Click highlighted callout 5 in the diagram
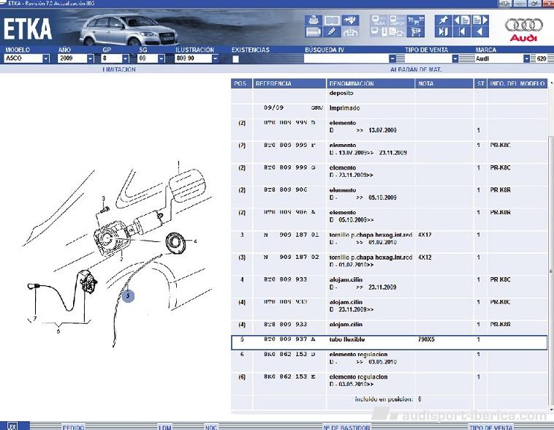 coord(128,295)
